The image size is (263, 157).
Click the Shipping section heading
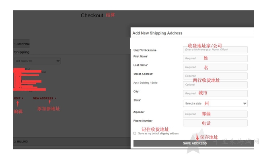(x=22, y=52)
